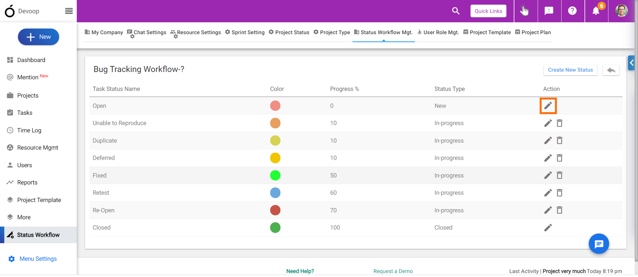Open the floating chat bubble button

[599, 244]
